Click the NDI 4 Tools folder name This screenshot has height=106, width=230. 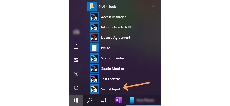click(x=108, y=6)
